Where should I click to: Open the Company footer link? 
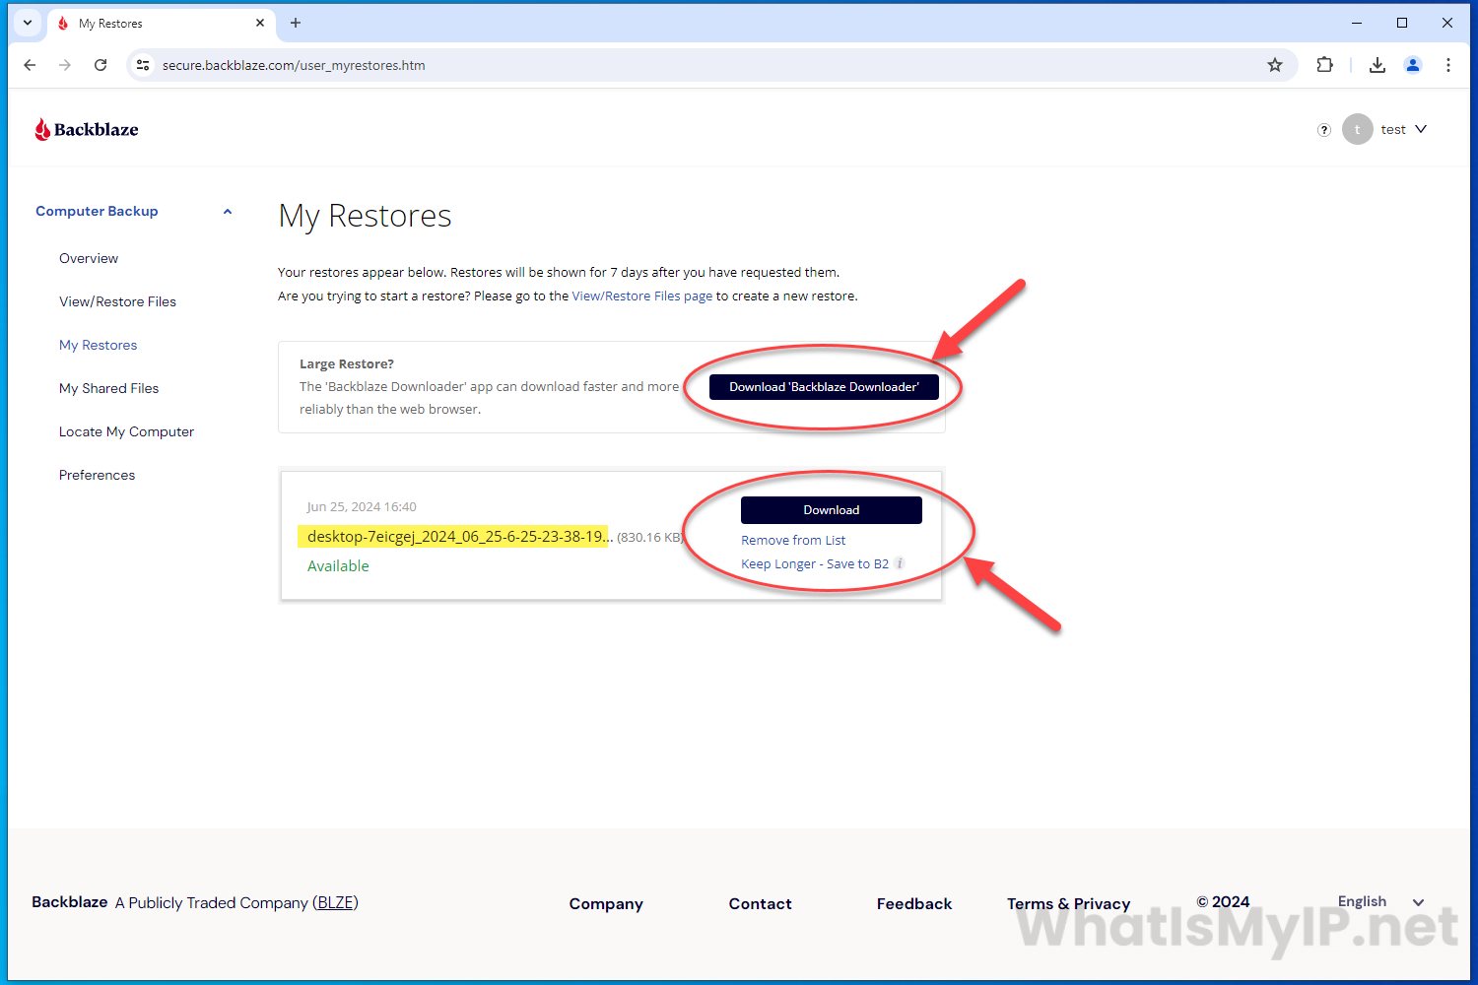(606, 903)
